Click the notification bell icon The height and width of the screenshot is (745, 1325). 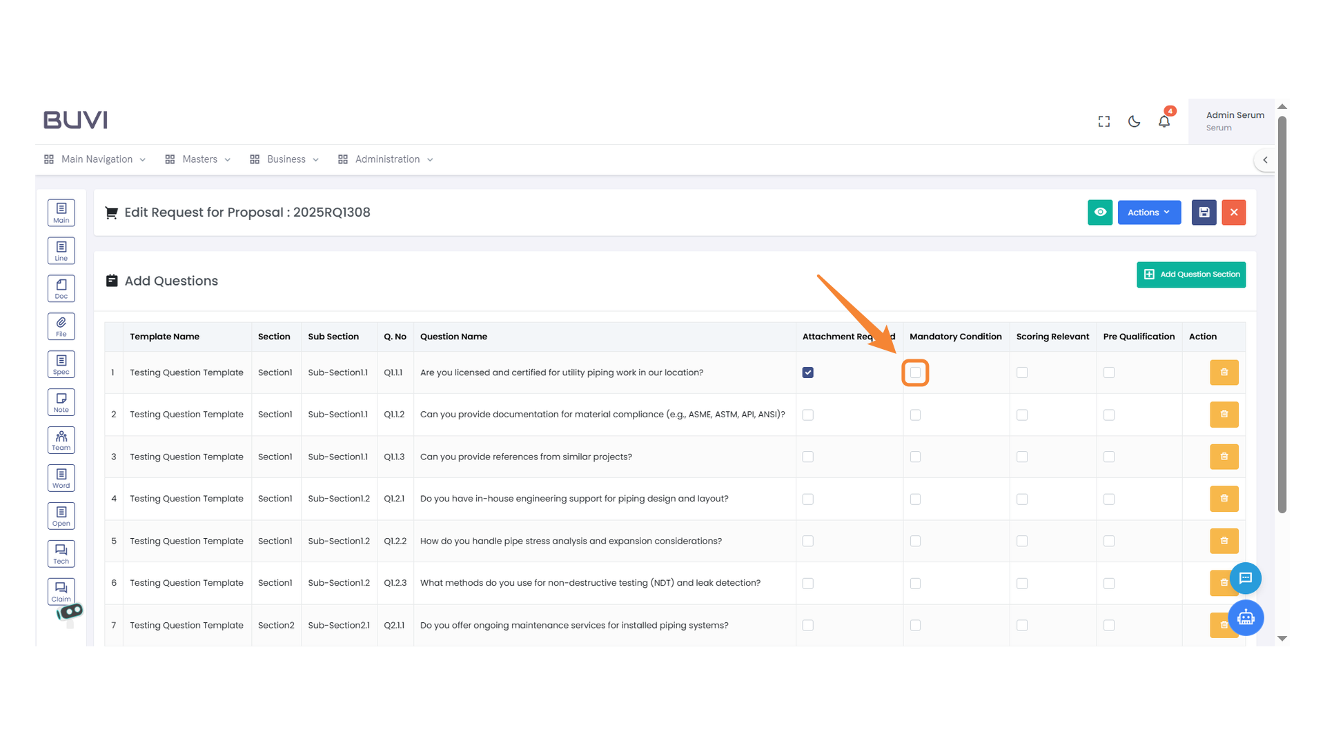[x=1164, y=121]
